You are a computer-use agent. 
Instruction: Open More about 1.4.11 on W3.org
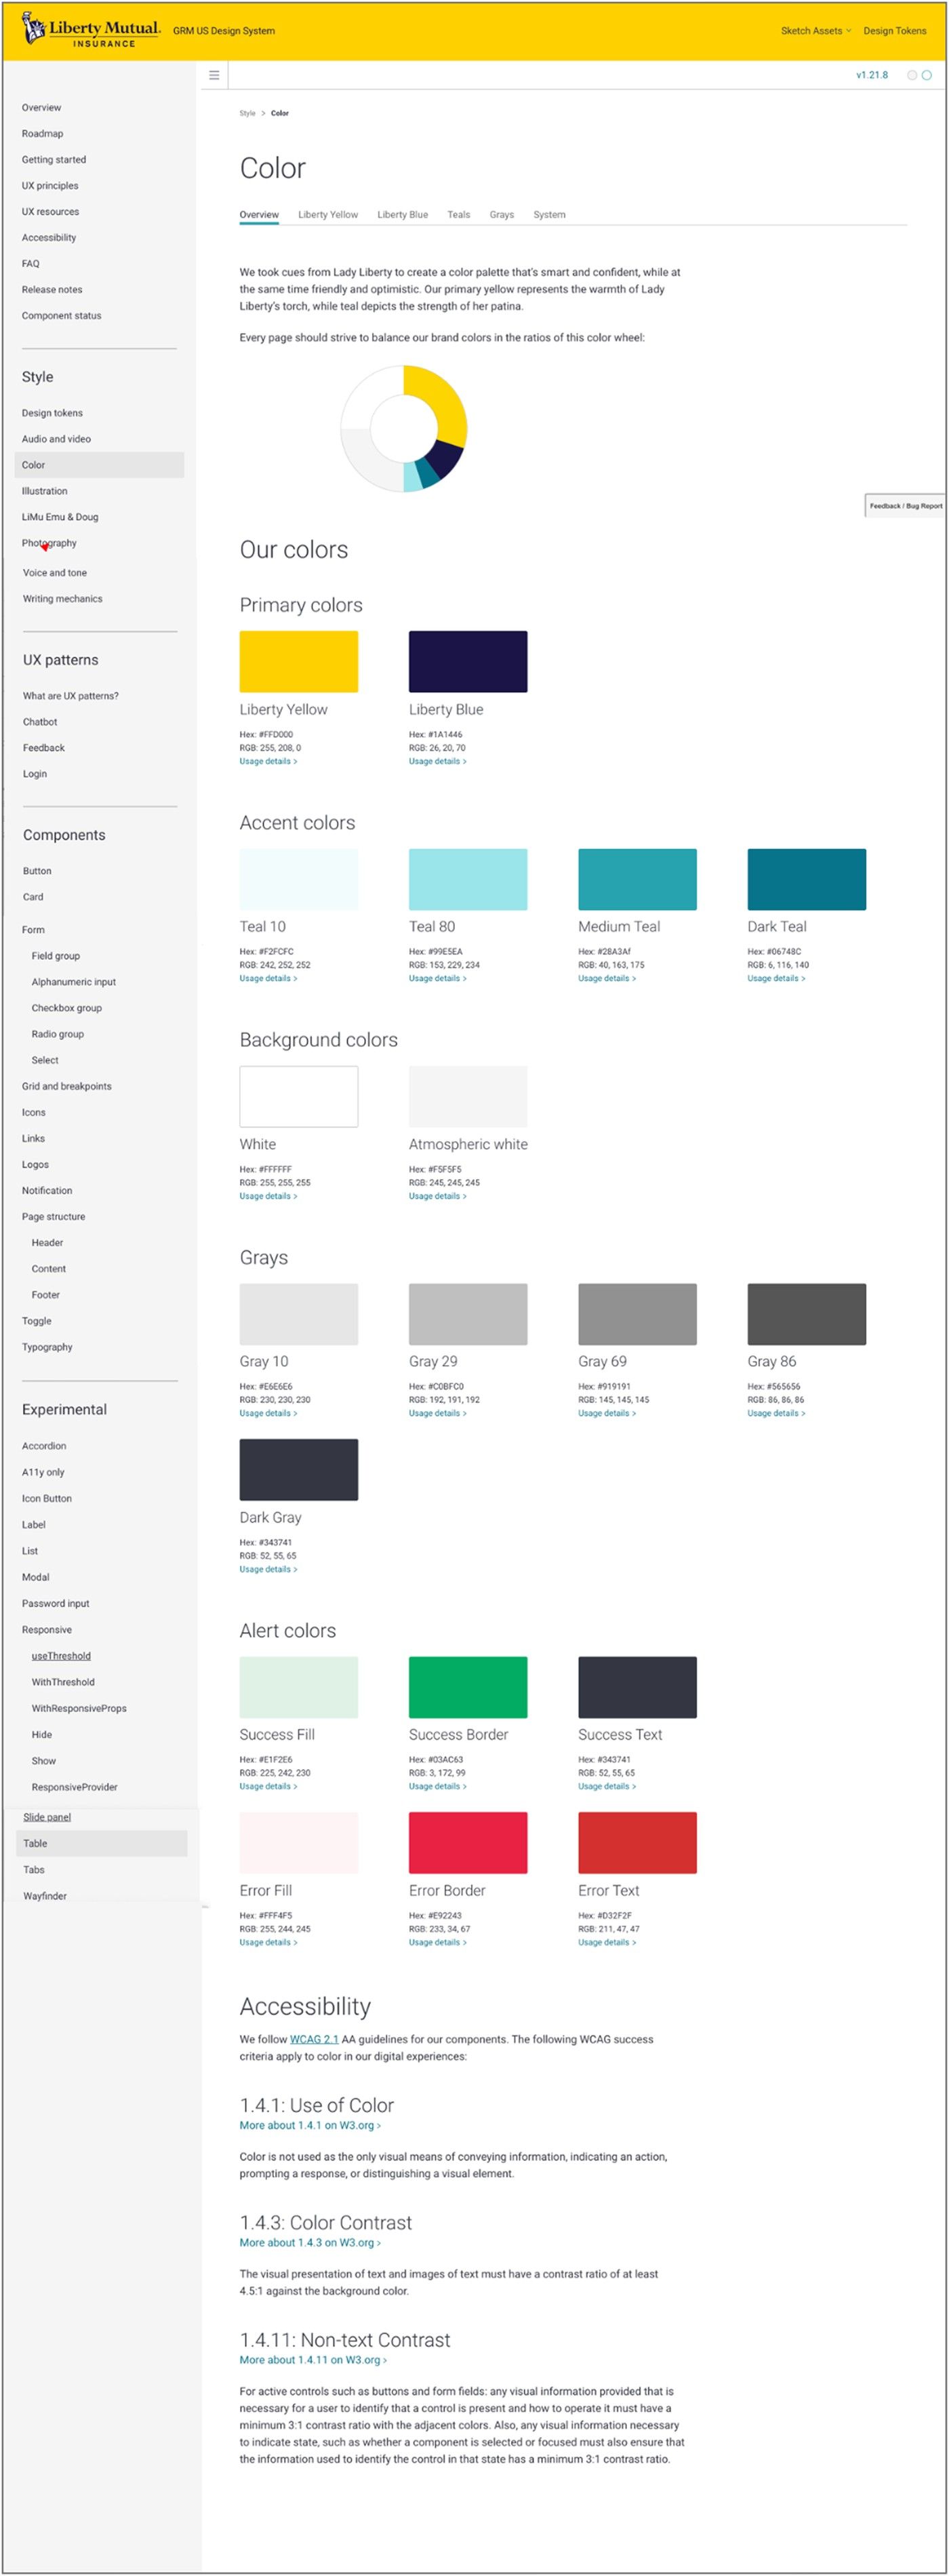pyautogui.click(x=313, y=2359)
